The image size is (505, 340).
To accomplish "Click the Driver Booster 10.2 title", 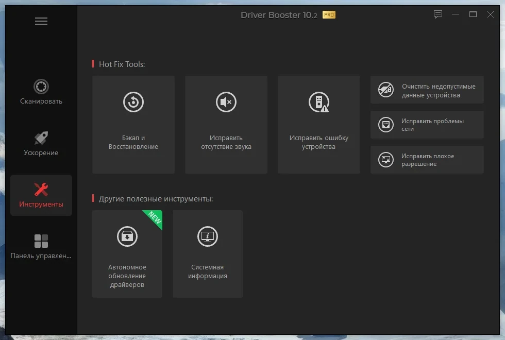I will pos(279,15).
